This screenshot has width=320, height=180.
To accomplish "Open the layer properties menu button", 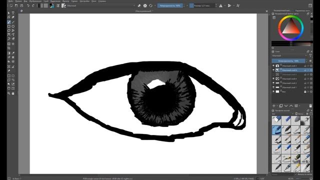I will 296,105.
